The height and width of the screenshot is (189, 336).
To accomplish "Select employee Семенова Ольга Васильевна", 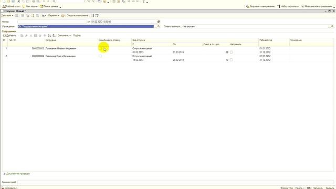I will pyautogui.click(x=61, y=56).
